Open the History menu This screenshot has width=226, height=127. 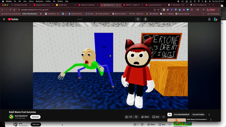tap(31, 1)
